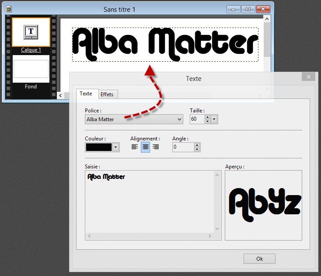Open the Taille size dropdown list
Screen dimensions: 321x276
[214, 119]
